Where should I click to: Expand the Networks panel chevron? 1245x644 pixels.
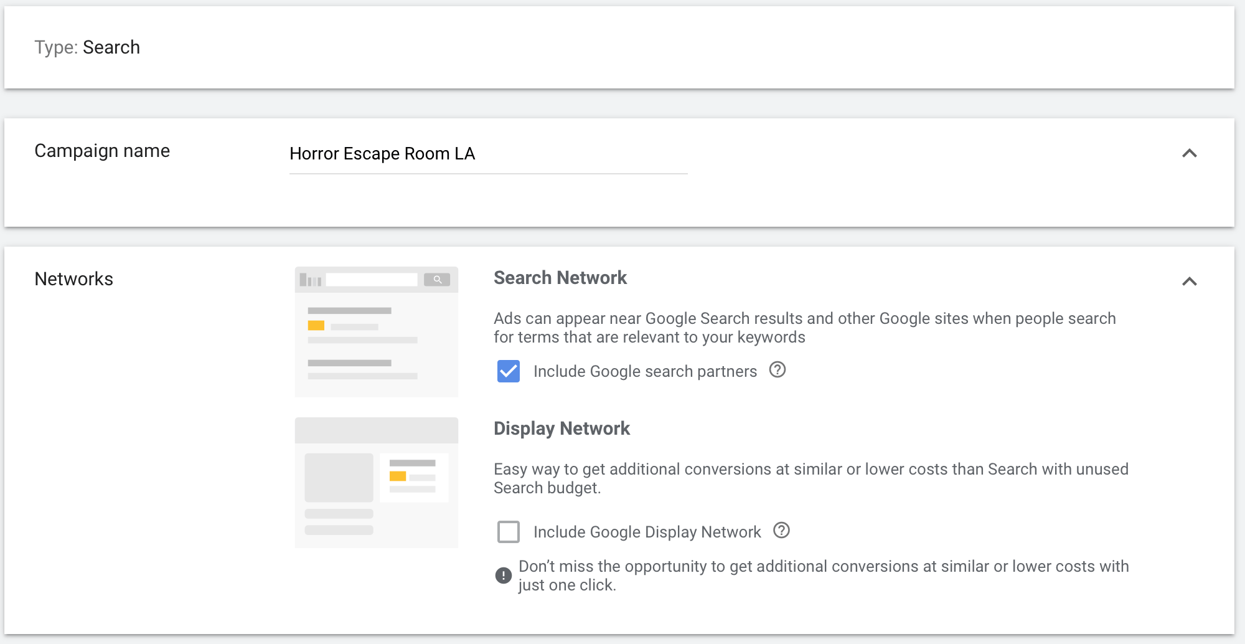click(x=1190, y=281)
